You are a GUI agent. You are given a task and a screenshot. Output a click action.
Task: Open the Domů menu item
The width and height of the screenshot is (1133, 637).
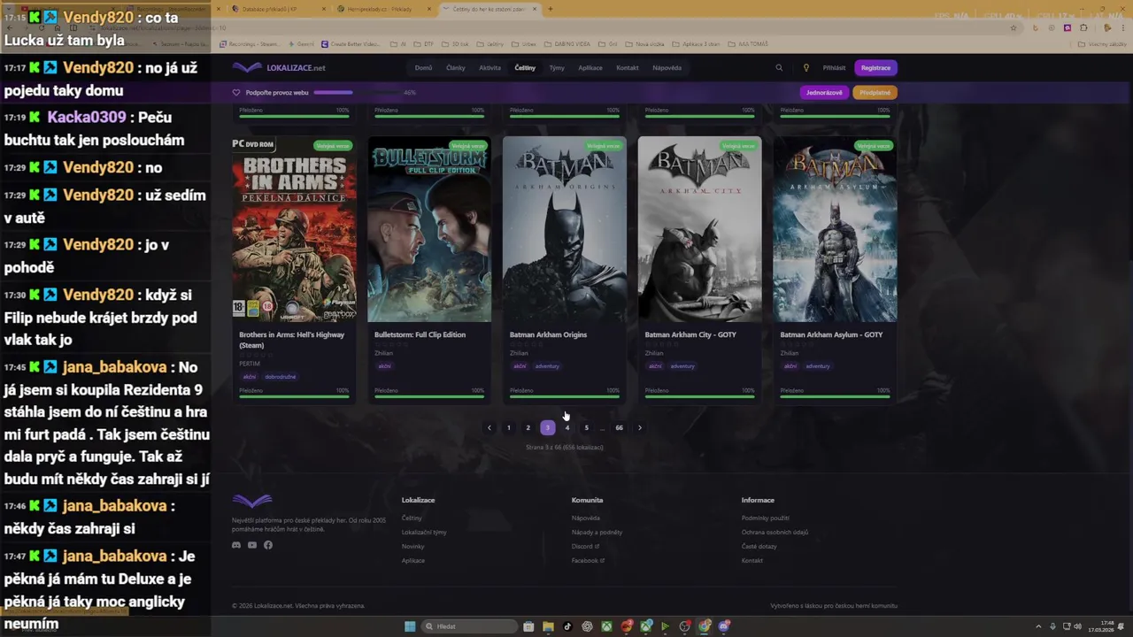[x=423, y=68]
